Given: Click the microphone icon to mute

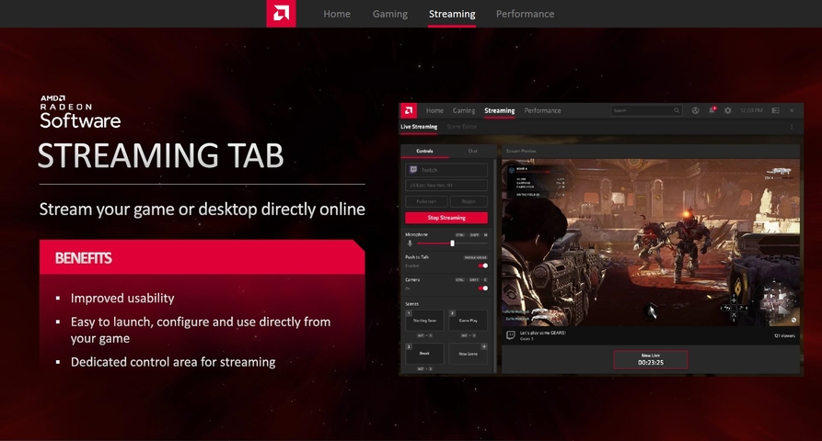Looking at the screenshot, I should tap(410, 243).
